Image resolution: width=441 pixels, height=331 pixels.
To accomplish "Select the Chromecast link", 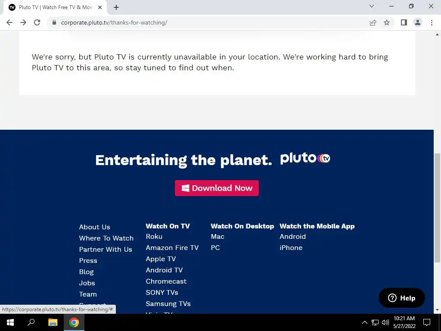I will (166, 281).
